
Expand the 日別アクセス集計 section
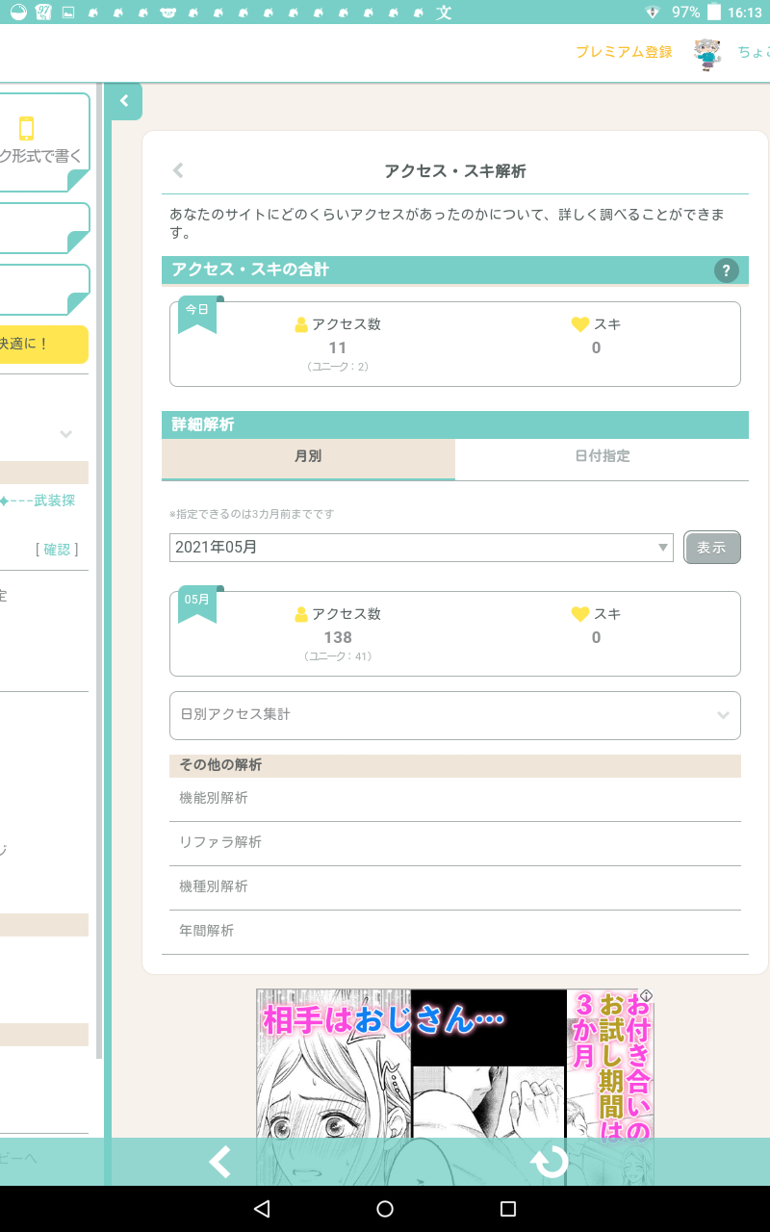[x=454, y=715]
